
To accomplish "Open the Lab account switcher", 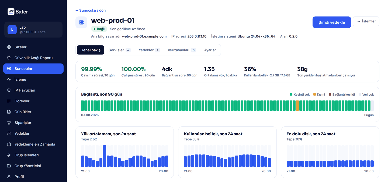I will [33, 30].
